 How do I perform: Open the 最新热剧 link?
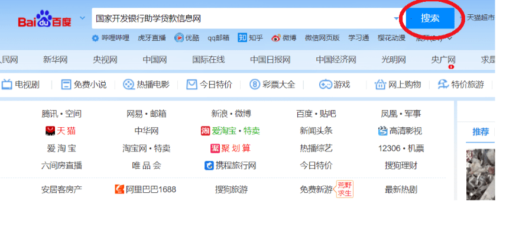[x=401, y=189]
